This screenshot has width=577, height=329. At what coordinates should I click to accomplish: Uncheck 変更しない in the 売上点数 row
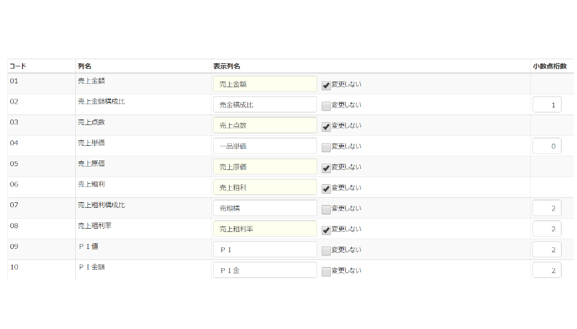tap(326, 127)
